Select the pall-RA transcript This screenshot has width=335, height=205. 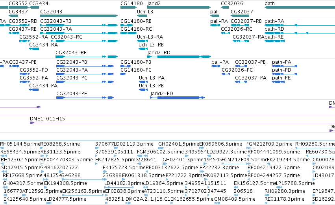(219, 21)
